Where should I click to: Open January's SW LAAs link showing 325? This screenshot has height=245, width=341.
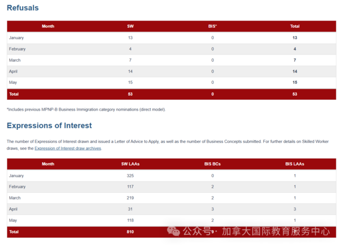[x=130, y=176]
